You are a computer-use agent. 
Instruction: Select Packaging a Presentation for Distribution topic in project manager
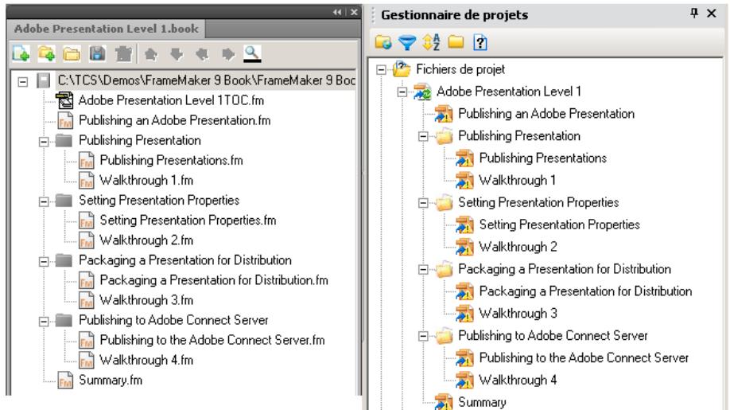coord(586,291)
